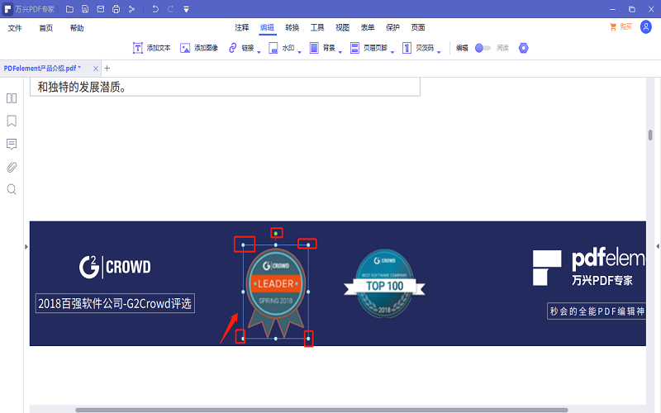The height and width of the screenshot is (413, 661).
Task: Open the attachments paperclip panel
Action: tap(12, 167)
